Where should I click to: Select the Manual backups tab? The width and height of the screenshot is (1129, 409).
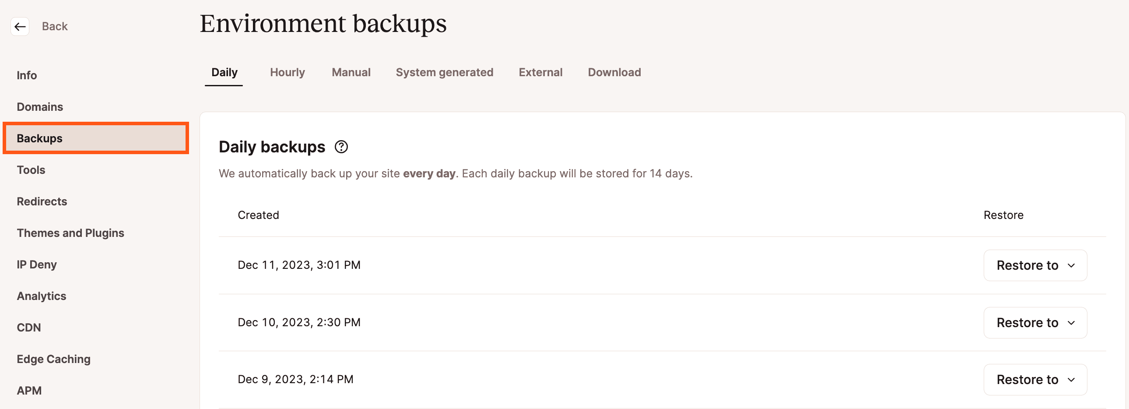pos(351,72)
